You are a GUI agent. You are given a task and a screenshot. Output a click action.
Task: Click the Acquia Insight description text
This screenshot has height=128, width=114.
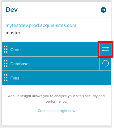pyautogui.click(x=57, y=99)
